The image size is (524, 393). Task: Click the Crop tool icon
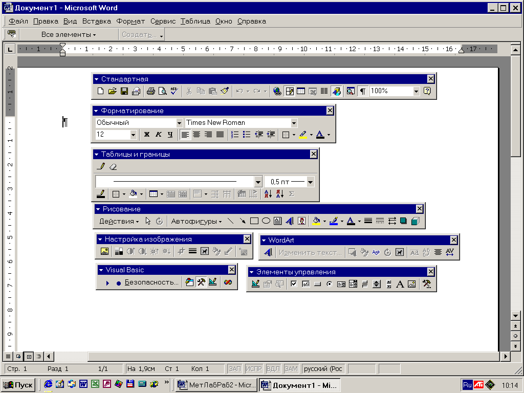click(181, 251)
